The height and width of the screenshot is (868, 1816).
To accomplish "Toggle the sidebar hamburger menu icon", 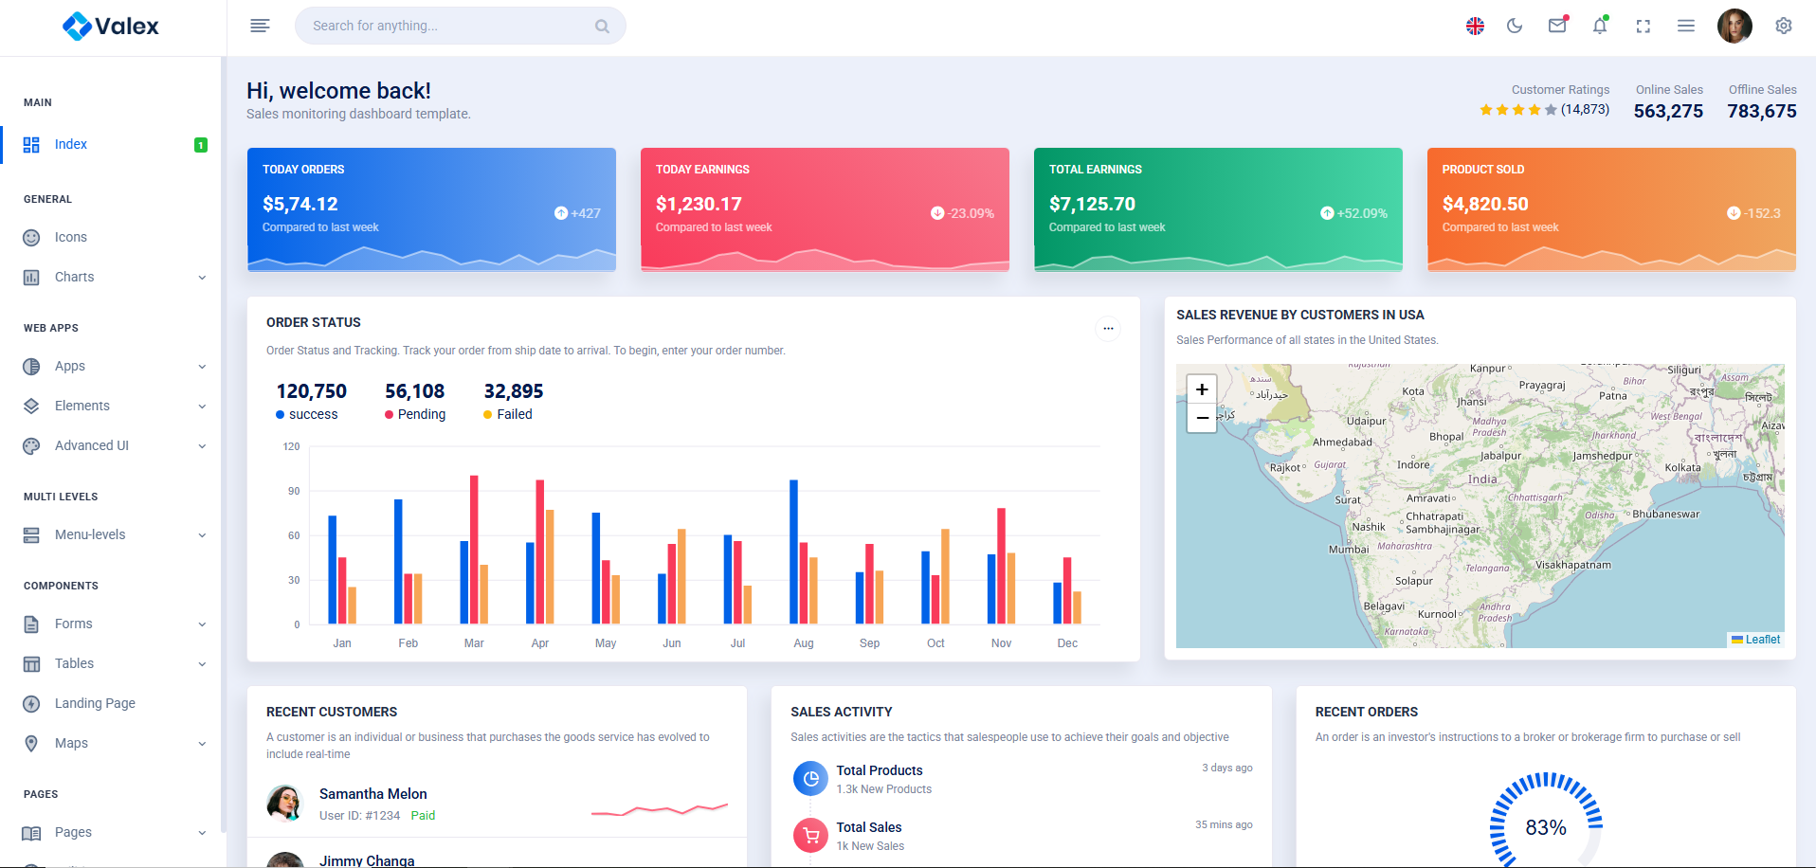I will 260,26.
